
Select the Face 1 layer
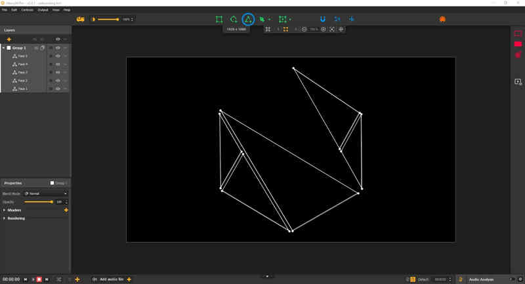23,89
